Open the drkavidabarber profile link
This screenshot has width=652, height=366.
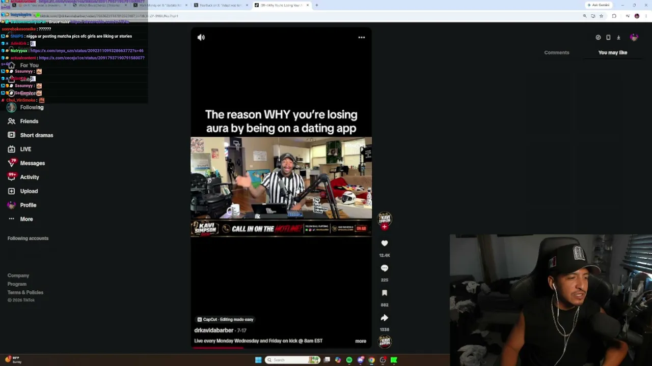(x=214, y=330)
